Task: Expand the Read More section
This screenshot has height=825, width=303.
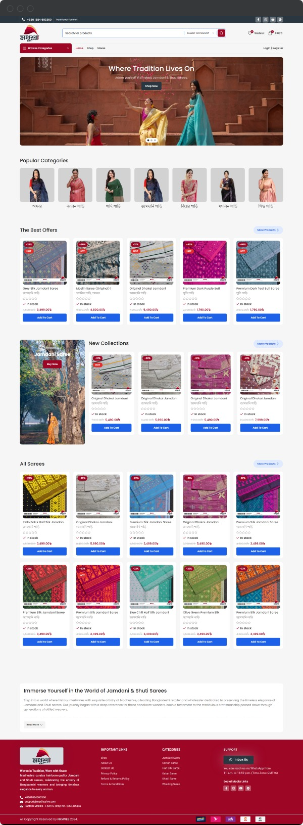Action: 34,724
